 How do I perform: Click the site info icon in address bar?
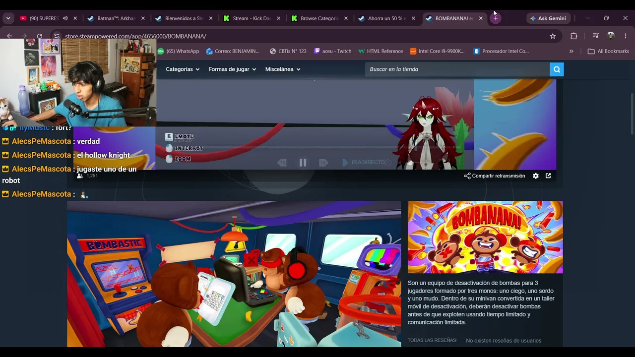[57, 36]
